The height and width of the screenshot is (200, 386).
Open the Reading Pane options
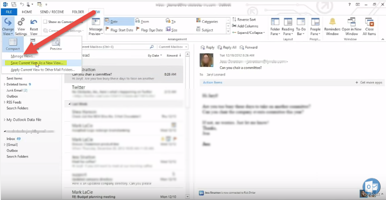288,27
